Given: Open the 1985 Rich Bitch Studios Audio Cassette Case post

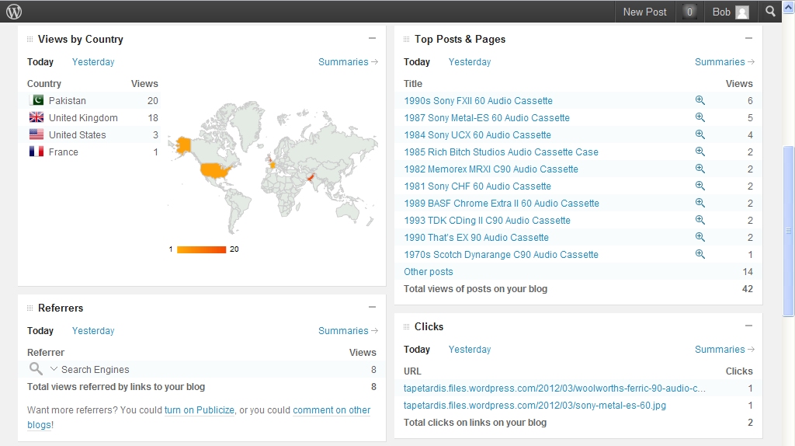Looking at the screenshot, I should coord(501,152).
